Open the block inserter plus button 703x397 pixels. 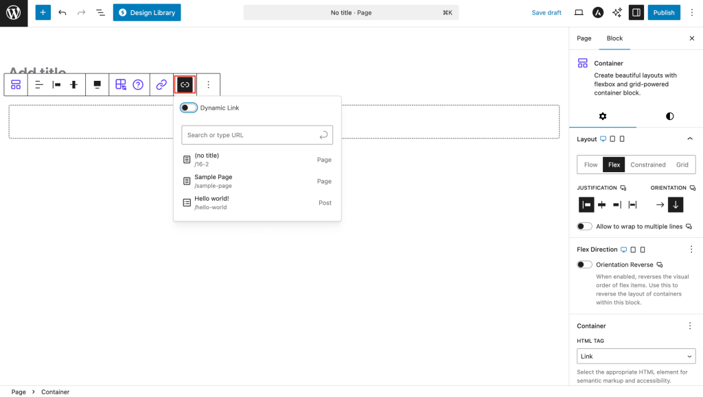coord(43,12)
